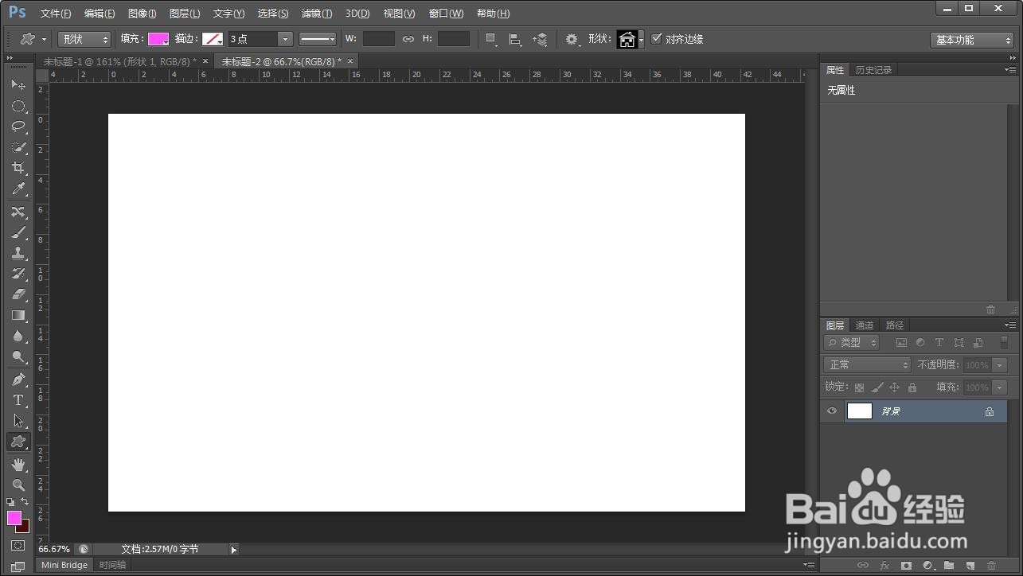This screenshot has height=576, width=1023.
Task: Select the Clone Stamp tool
Action: (x=18, y=253)
